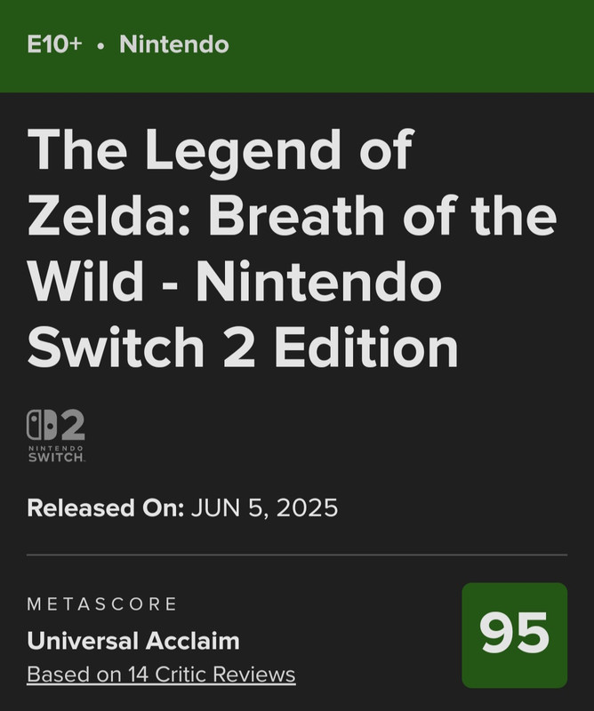Viewport: 594px width, 711px height.
Task: Click 'Wild - Nintendo' title line
Action: (234, 283)
